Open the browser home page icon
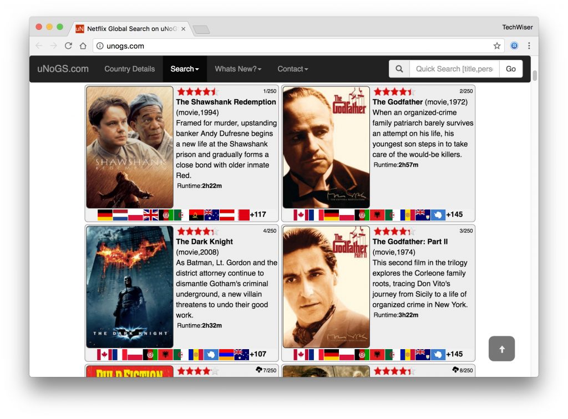The width and height of the screenshot is (568, 419). click(83, 45)
